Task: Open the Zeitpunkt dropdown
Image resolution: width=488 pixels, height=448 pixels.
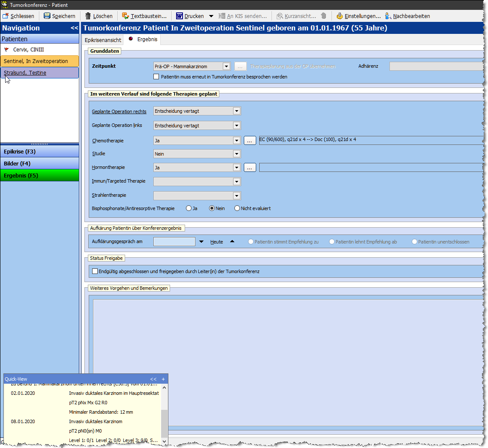Action: point(226,66)
